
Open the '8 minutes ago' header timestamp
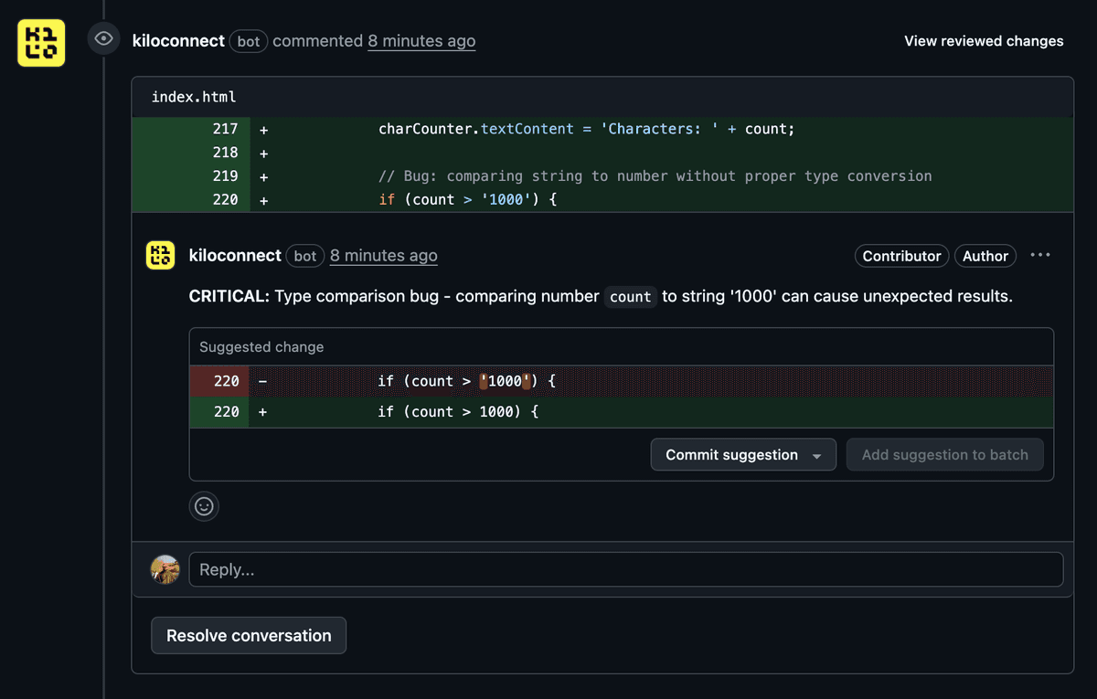point(421,41)
